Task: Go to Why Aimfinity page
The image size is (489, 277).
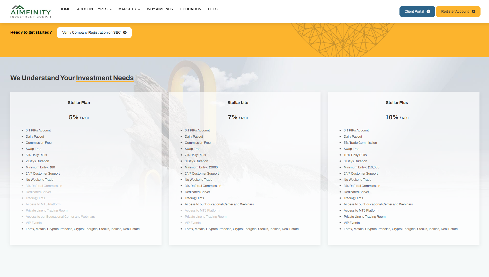Action: (160, 9)
